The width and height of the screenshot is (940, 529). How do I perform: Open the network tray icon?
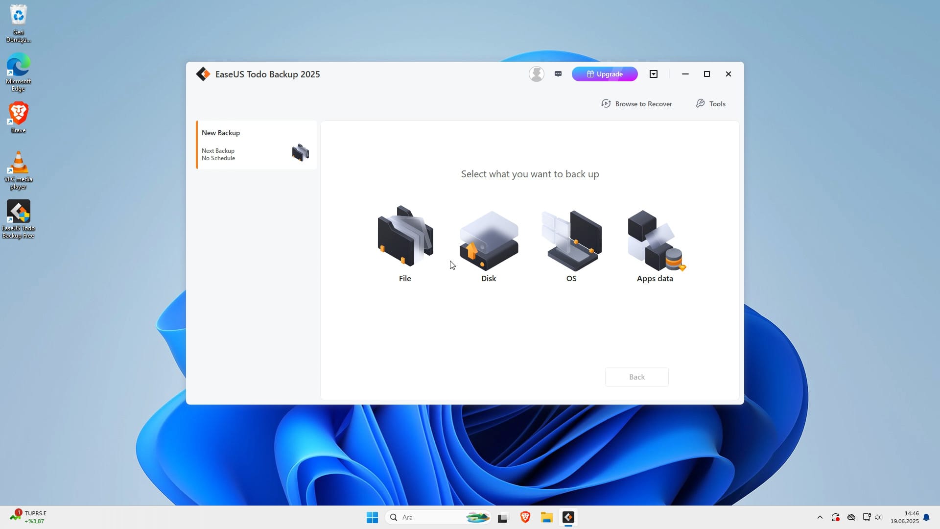click(867, 517)
